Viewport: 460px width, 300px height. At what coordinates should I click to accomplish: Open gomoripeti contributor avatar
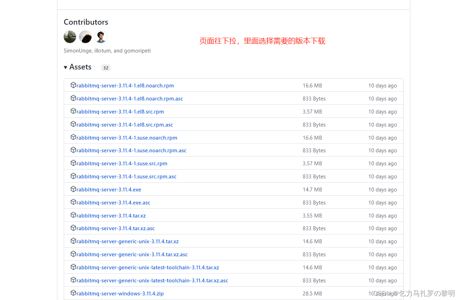click(101, 37)
